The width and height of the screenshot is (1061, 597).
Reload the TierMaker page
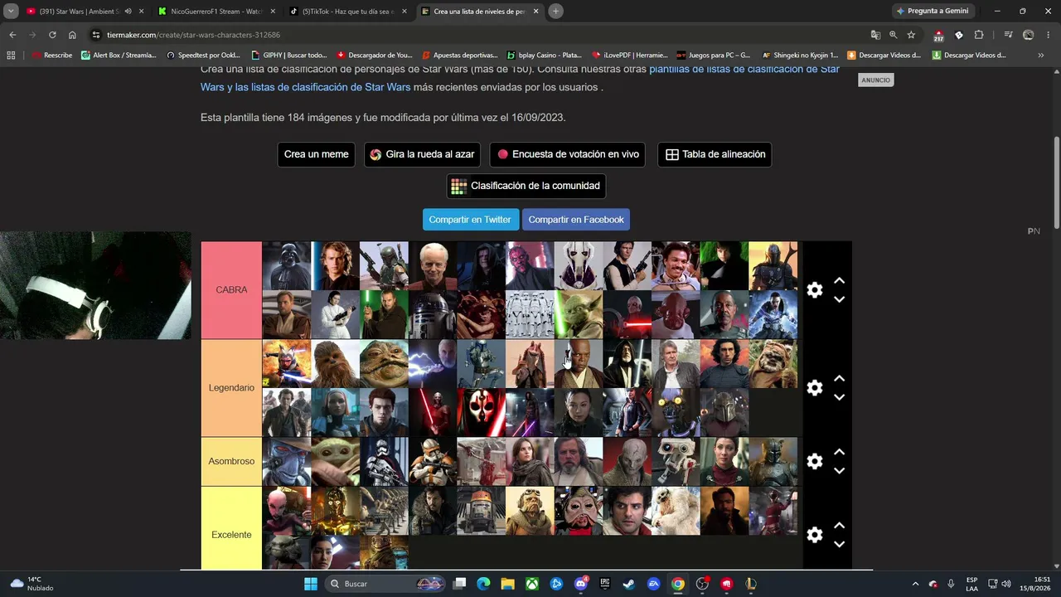click(52, 35)
